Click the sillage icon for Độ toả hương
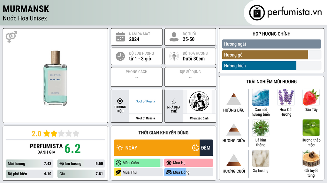 (174, 56)
